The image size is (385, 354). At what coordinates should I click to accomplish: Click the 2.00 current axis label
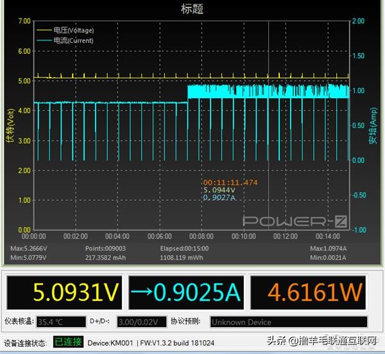pos(359,21)
